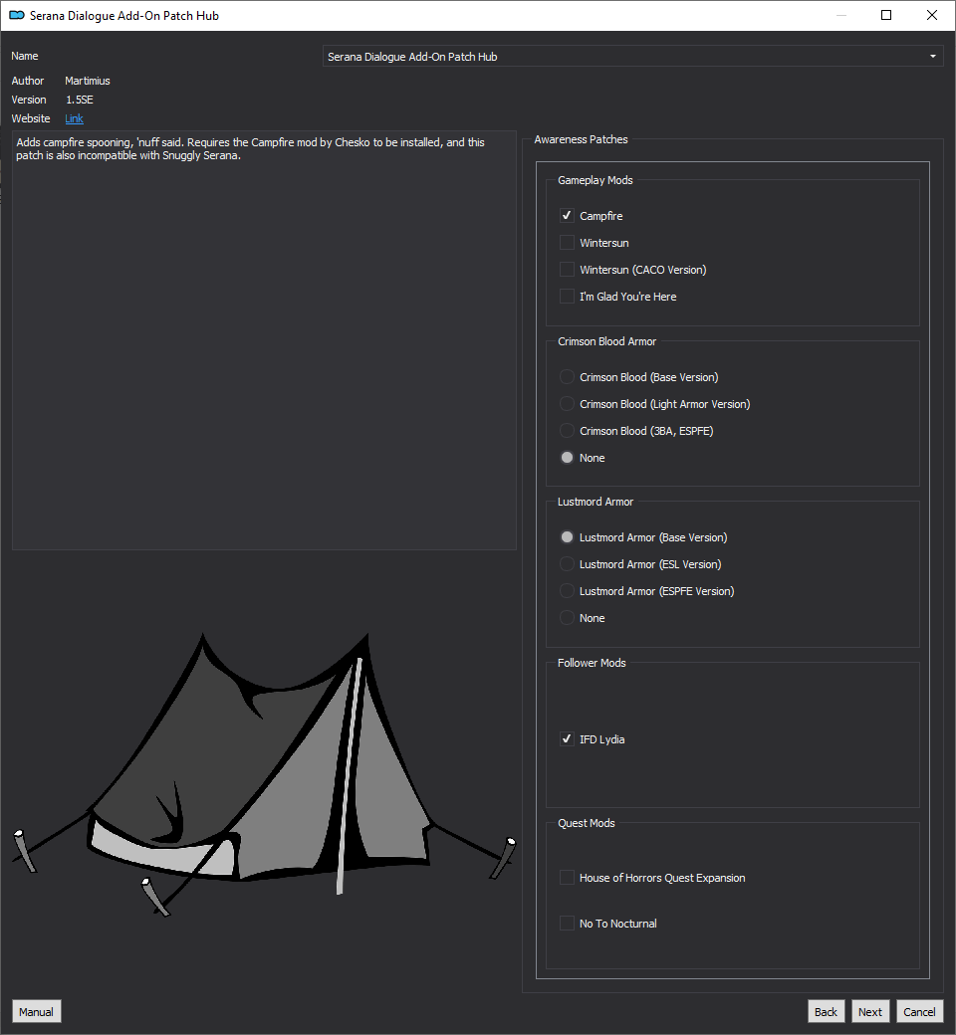Minimize the Patch Hub window

[841, 15]
